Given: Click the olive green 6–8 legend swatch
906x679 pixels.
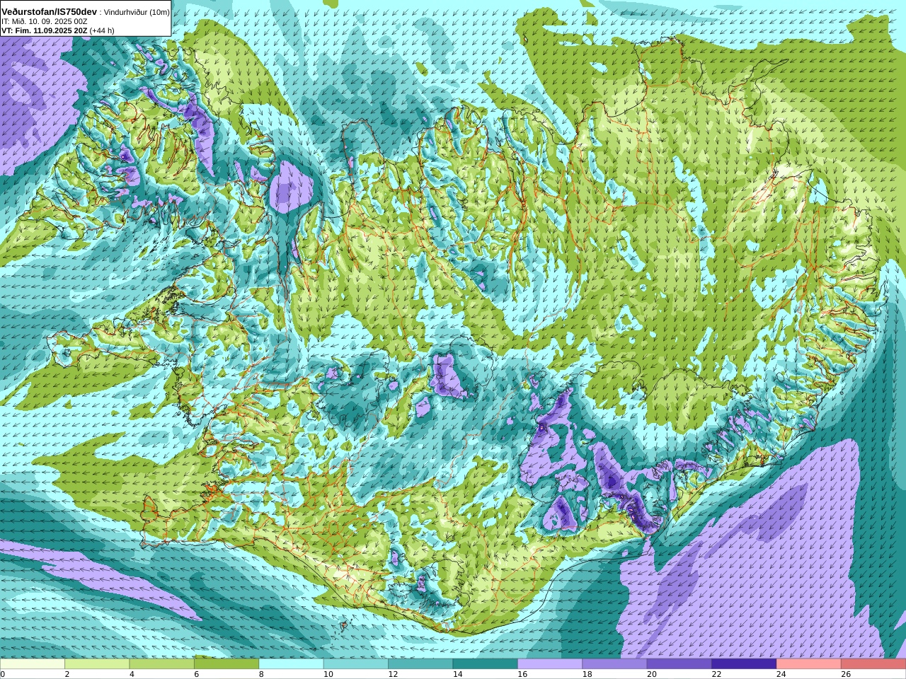Looking at the screenshot, I should point(226,664).
